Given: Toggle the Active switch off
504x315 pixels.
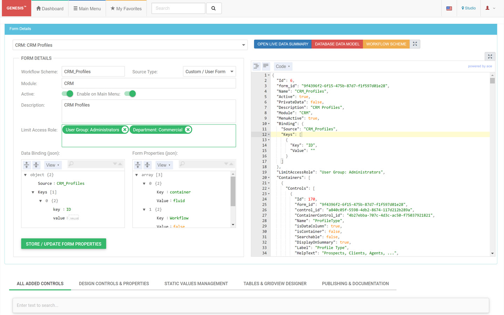Looking at the screenshot, I should pyautogui.click(x=67, y=94).
